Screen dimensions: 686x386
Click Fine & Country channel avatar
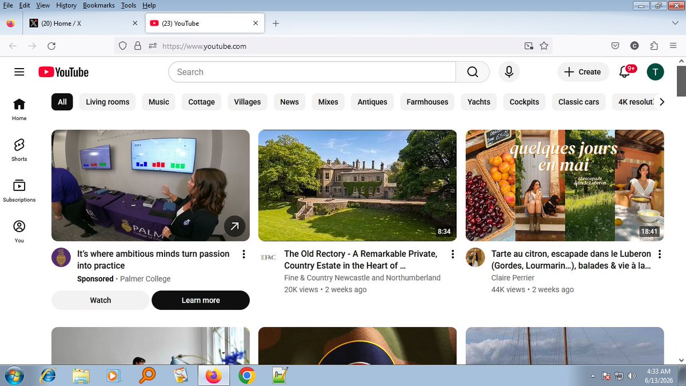268,257
